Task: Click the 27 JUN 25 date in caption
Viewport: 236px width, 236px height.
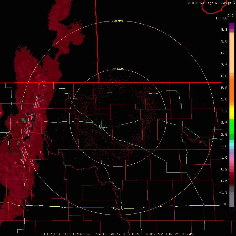Action: coord(169,234)
